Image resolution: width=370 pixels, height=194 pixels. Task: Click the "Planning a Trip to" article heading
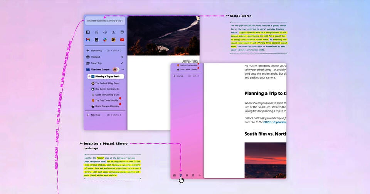[266, 94]
